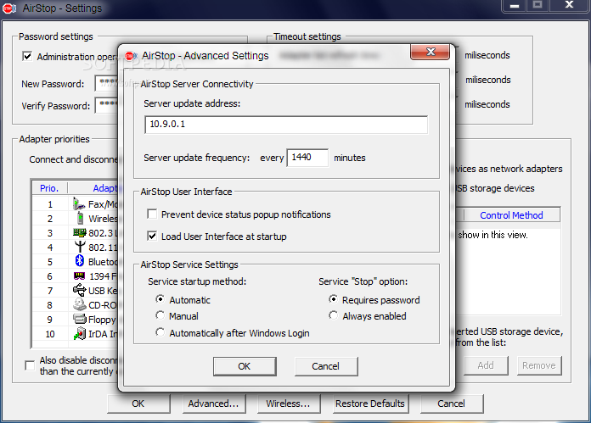Click the 802.11 antenna icon in row 4

click(x=80, y=247)
